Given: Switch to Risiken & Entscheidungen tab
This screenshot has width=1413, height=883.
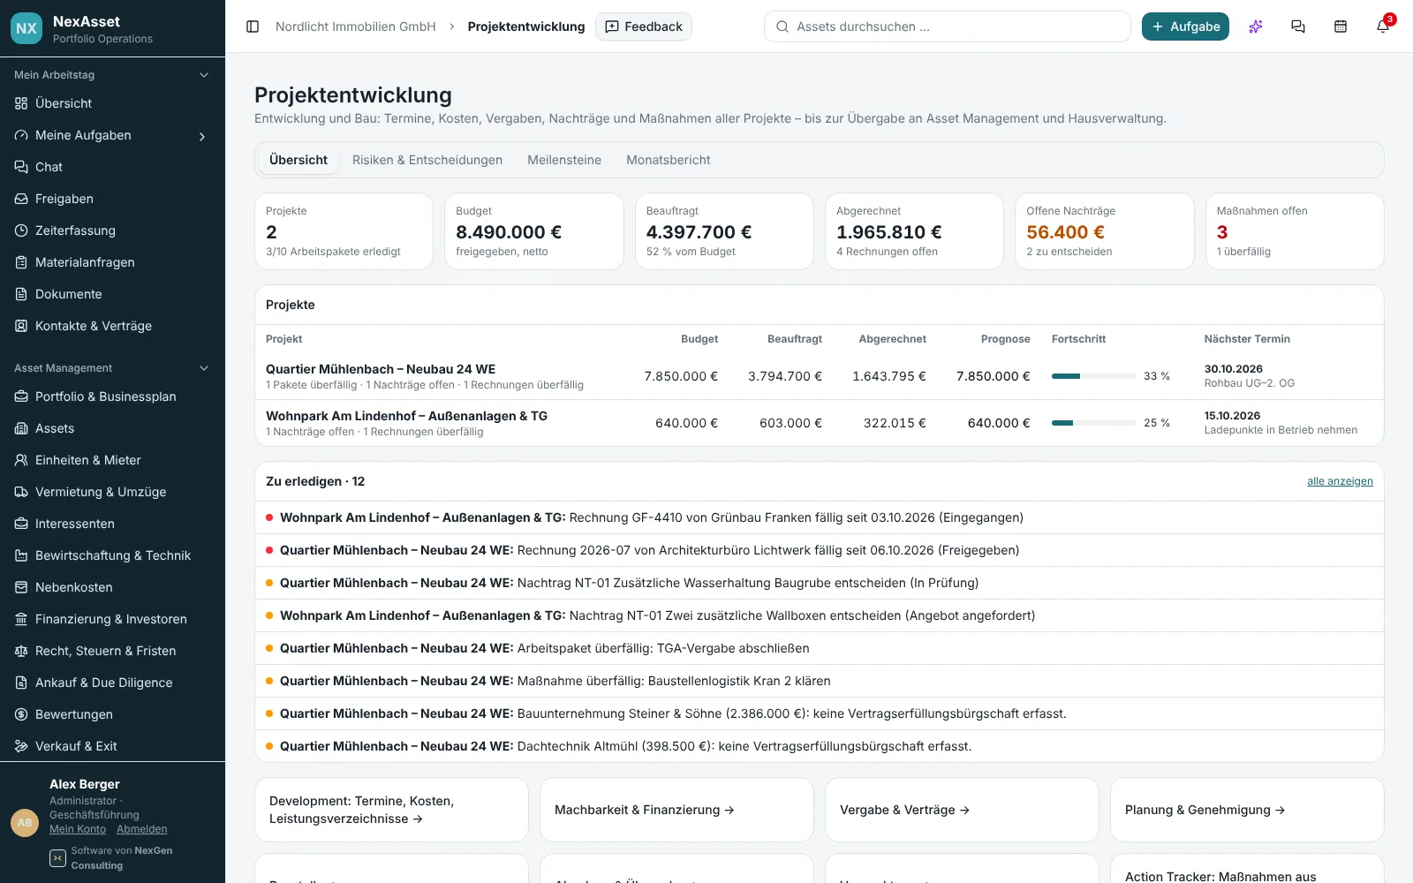Looking at the screenshot, I should tap(427, 160).
